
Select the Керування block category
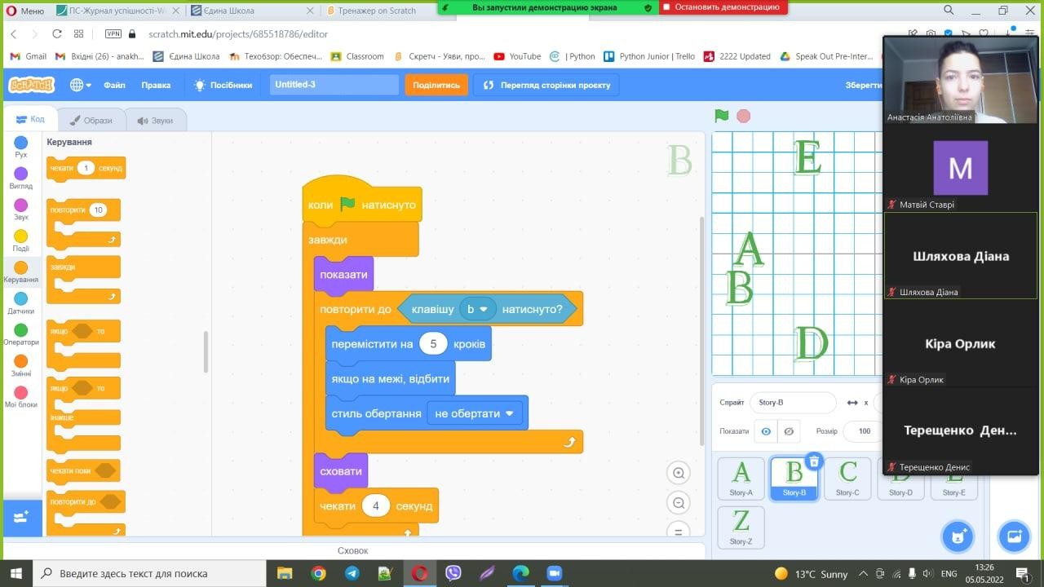click(21, 271)
